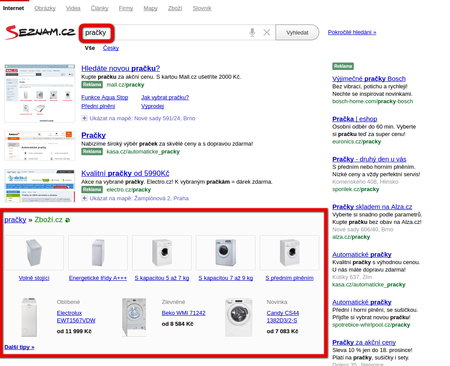Open 'Pračky skladem na Alza.cz' ad
This screenshot has height=366, width=450.
372,207
